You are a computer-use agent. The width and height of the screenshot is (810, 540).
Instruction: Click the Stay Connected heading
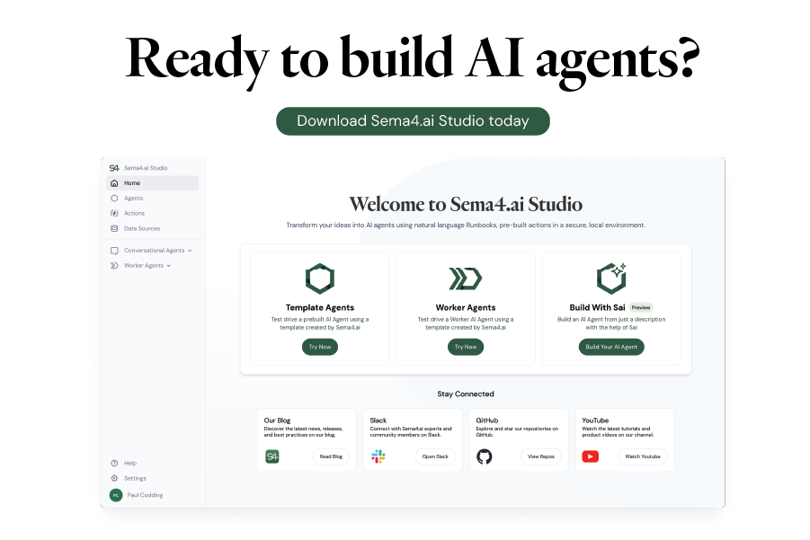coord(466,394)
